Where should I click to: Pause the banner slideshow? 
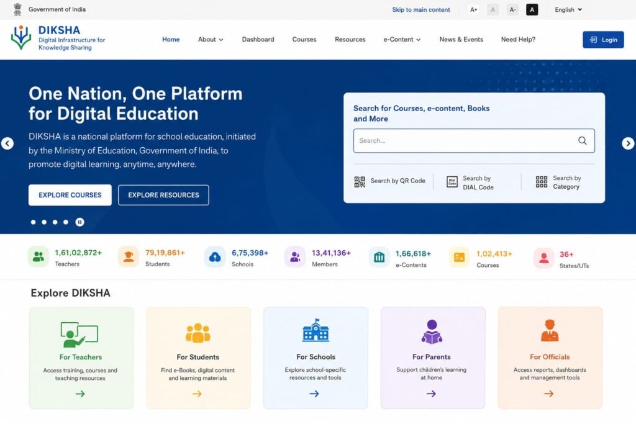80,222
